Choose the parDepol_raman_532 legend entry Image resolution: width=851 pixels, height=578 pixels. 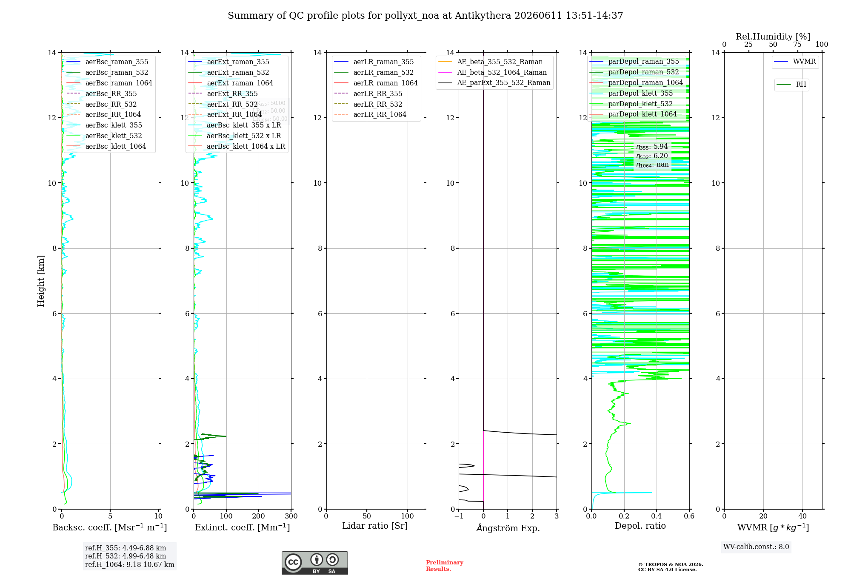coord(634,72)
